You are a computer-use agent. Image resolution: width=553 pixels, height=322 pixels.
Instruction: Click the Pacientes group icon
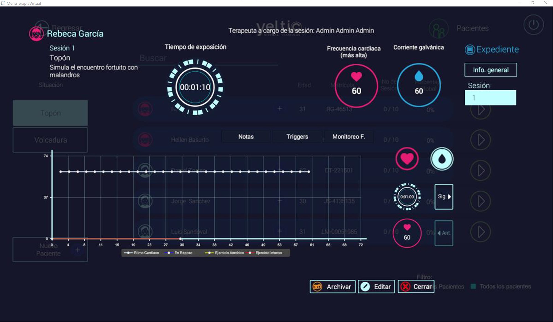point(438,29)
